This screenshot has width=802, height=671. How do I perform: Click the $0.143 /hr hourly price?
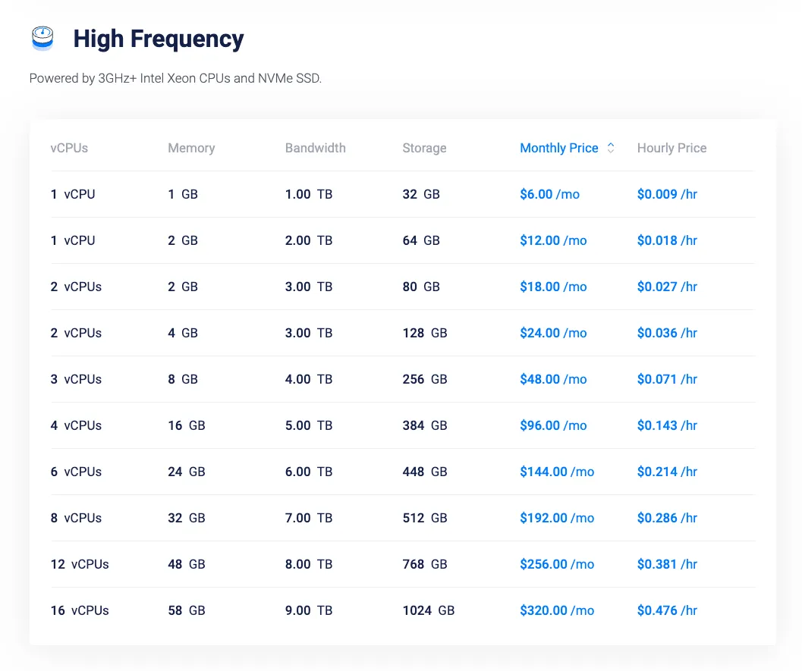click(x=668, y=425)
